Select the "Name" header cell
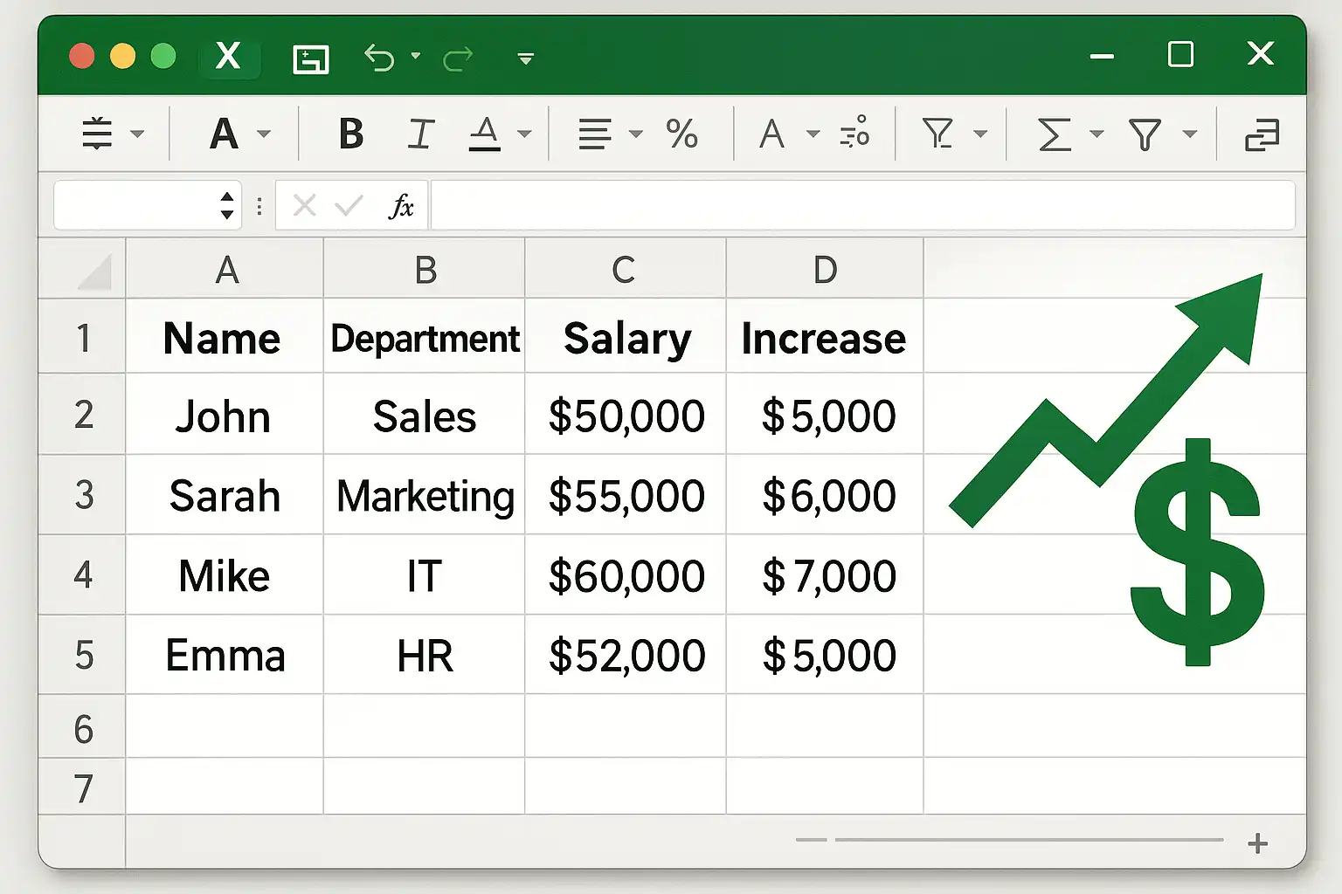 [225, 337]
